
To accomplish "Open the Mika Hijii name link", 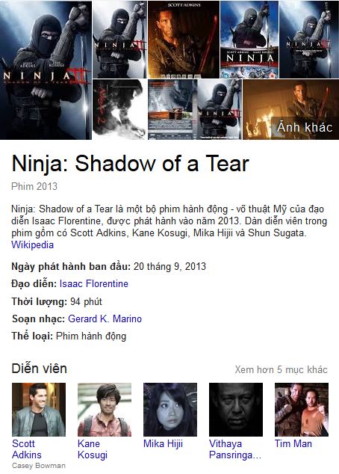I will [163, 443].
